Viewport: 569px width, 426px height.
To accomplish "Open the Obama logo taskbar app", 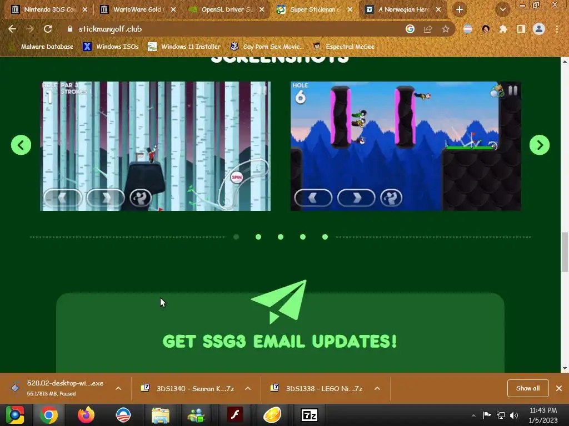I will [123, 415].
